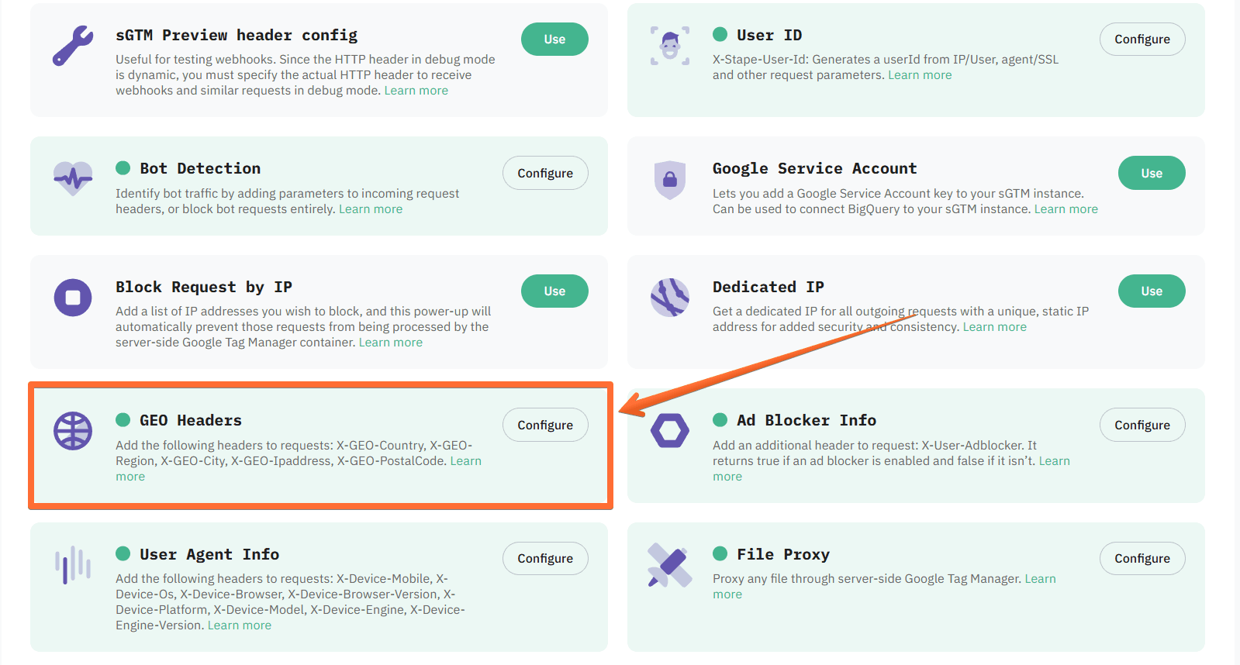Click the heartbeat Bot Detection icon
Screen dimensions: 1240x665
(x=73, y=178)
